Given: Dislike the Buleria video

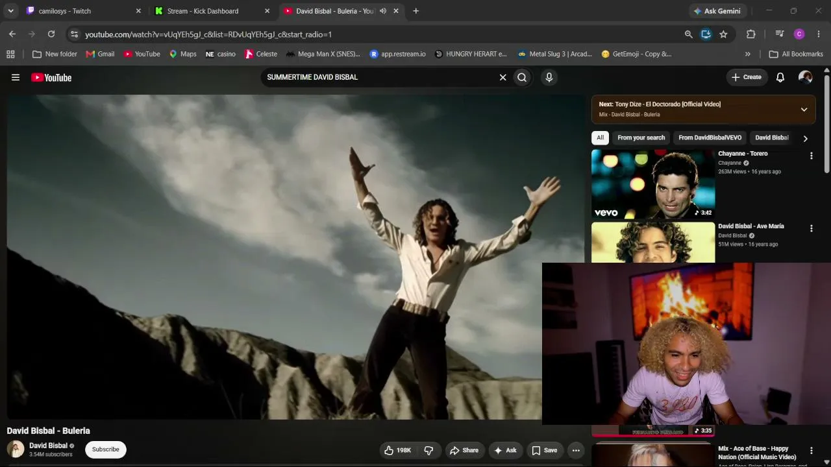Looking at the screenshot, I should 428,450.
